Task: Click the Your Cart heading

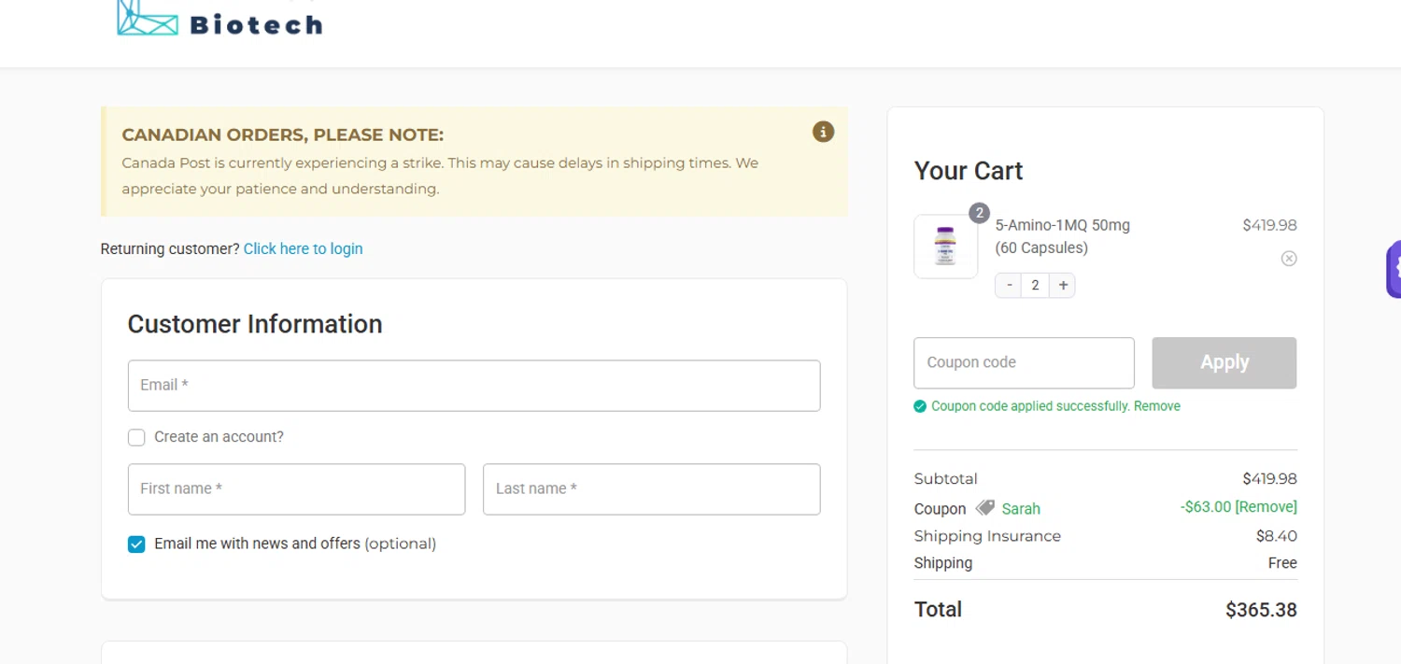Action: pyautogui.click(x=969, y=171)
